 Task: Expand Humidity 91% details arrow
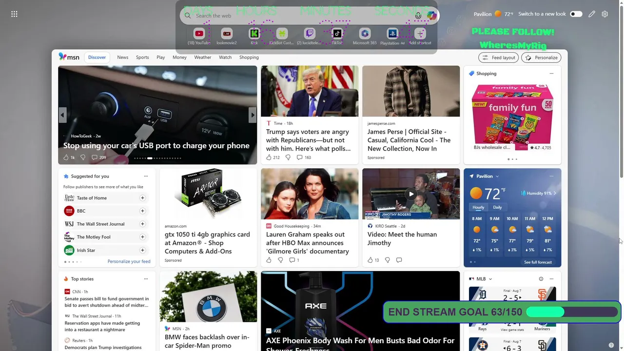555,193
